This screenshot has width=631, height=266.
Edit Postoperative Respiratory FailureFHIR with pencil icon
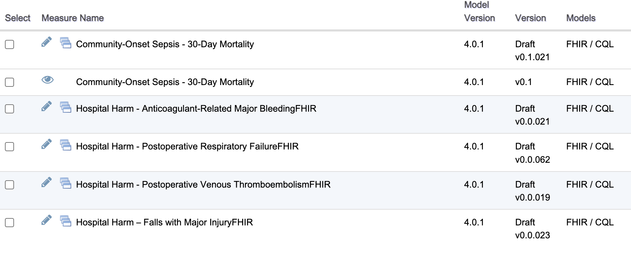click(x=46, y=144)
